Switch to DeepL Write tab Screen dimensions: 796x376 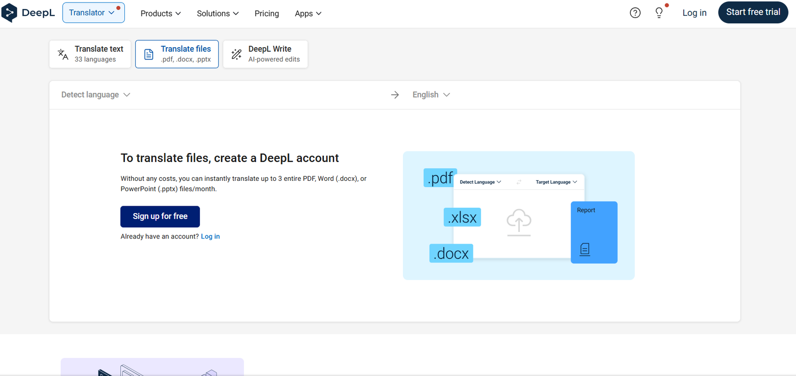pyautogui.click(x=265, y=54)
